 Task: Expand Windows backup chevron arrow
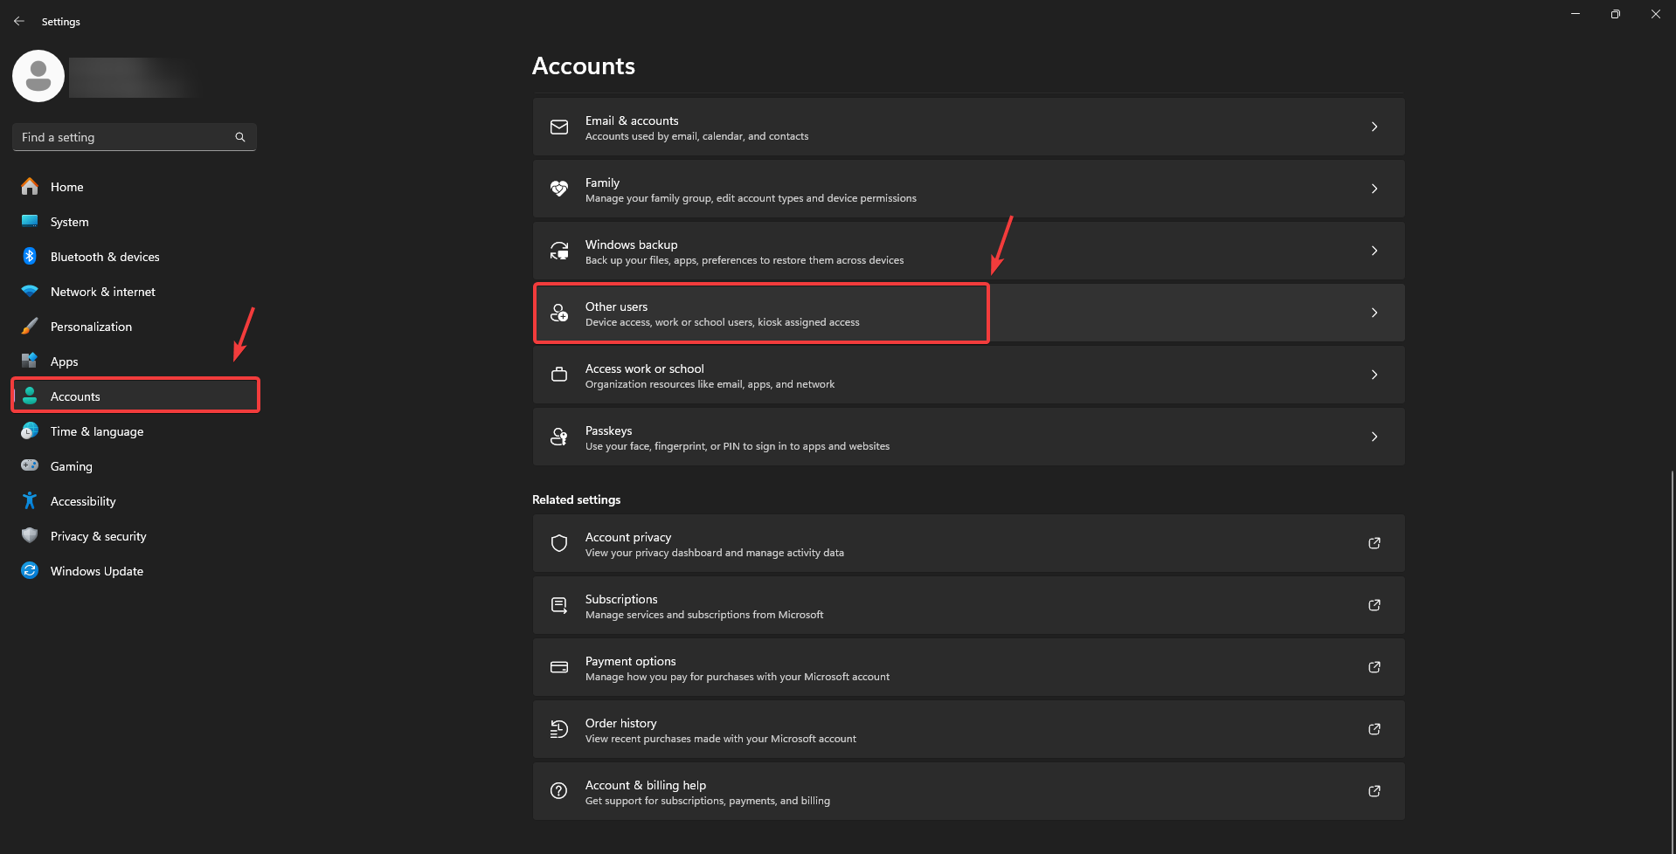(1374, 251)
